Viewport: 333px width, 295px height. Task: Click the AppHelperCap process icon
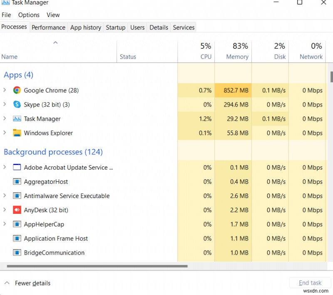17,224
